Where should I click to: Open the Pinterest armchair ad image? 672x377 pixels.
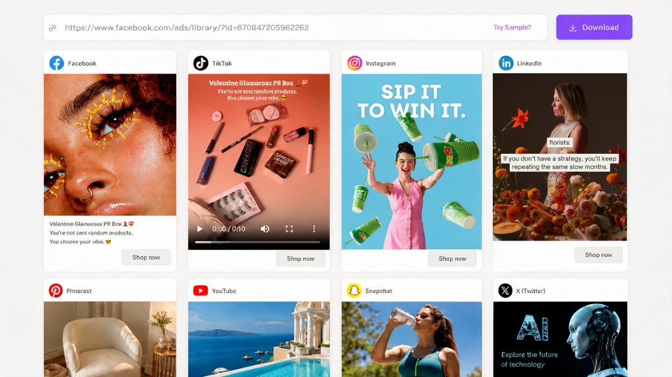pyautogui.click(x=110, y=339)
